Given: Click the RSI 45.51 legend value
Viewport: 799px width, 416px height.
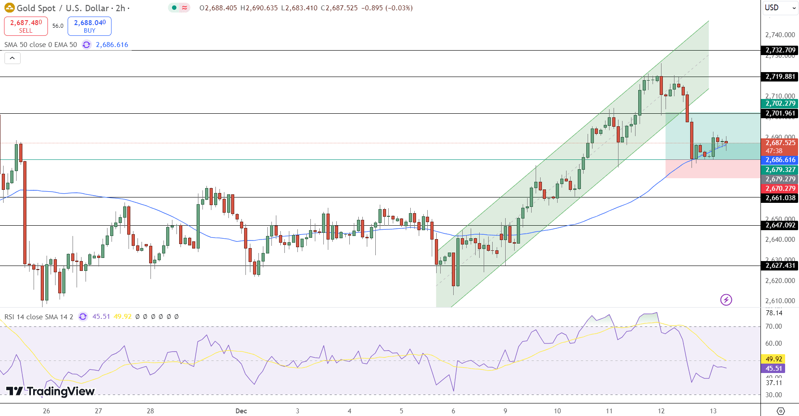Looking at the screenshot, I should click(101, 317).
